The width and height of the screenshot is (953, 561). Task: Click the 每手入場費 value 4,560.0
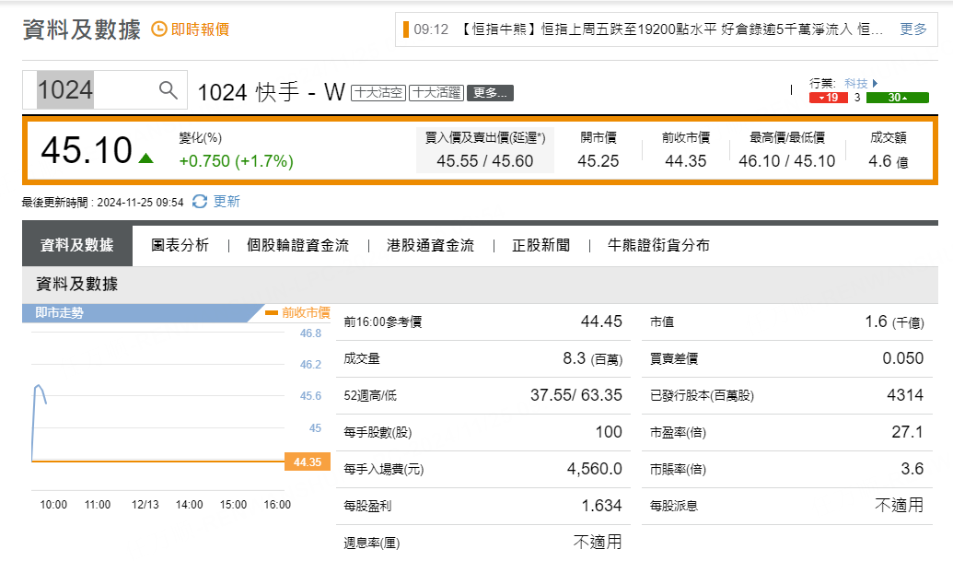pos(595,469)
